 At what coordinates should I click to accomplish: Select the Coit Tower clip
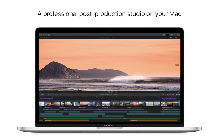click(142, 103)
